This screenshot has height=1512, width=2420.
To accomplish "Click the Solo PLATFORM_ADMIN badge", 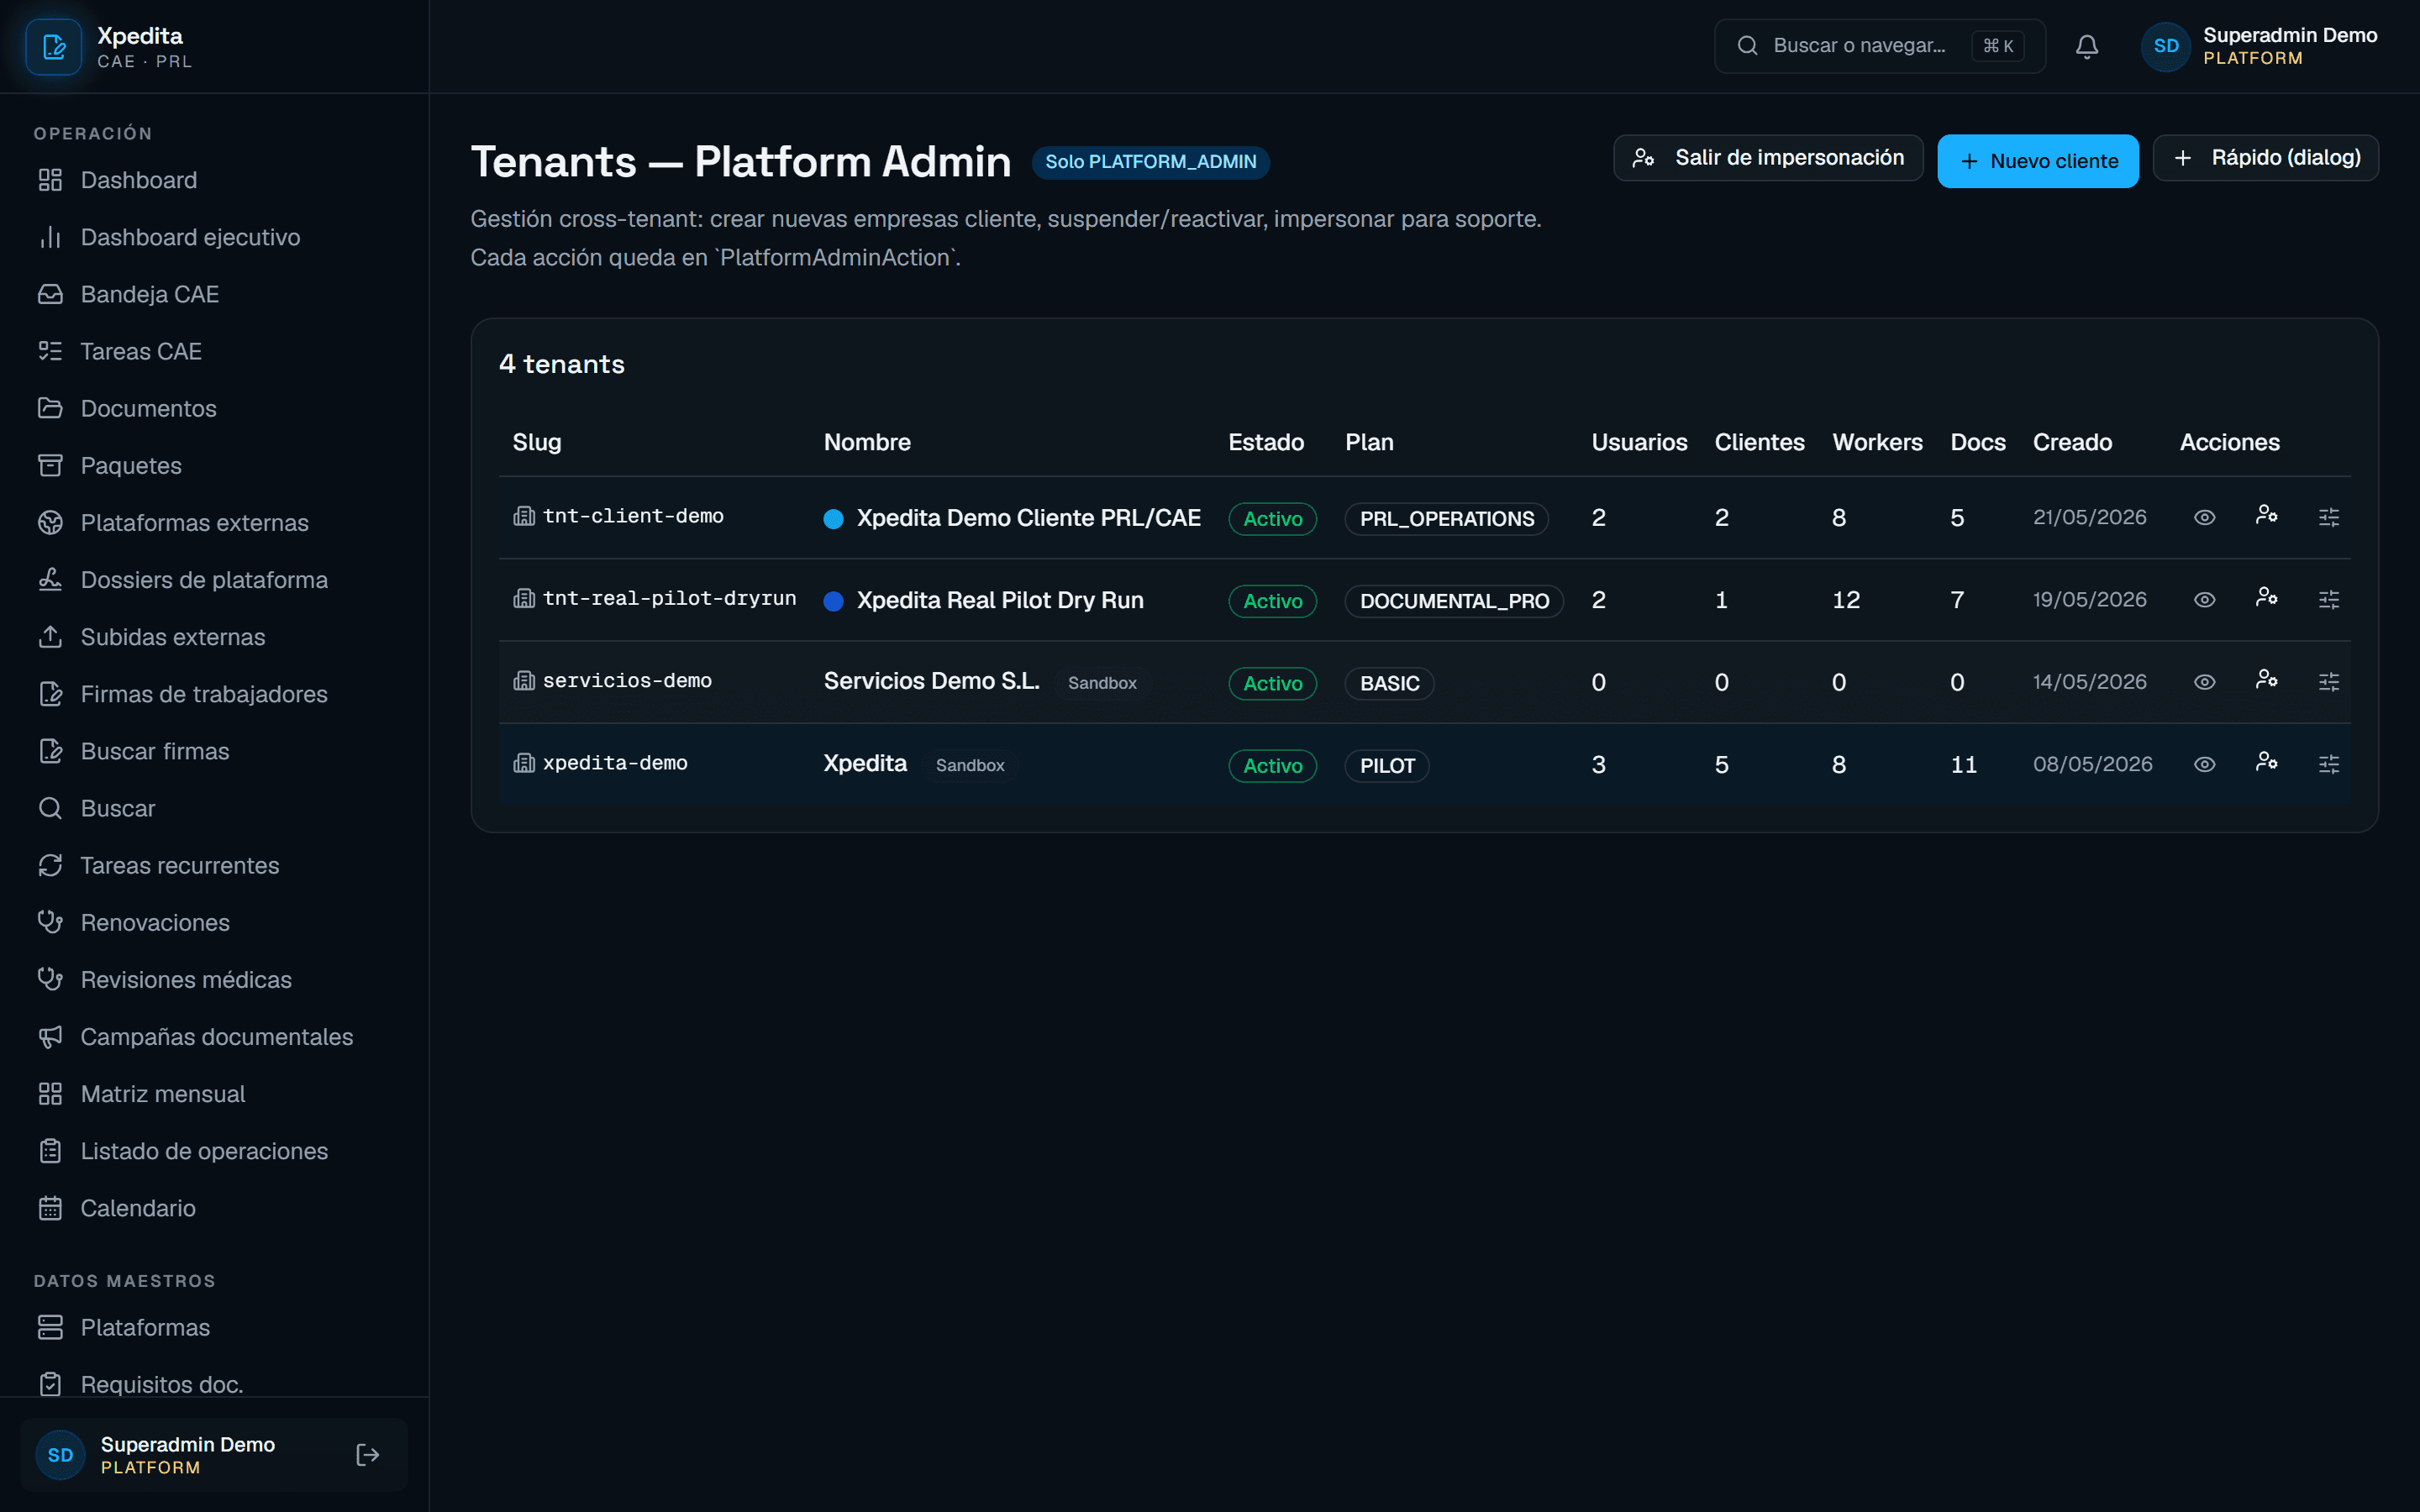I will 1150,162.
